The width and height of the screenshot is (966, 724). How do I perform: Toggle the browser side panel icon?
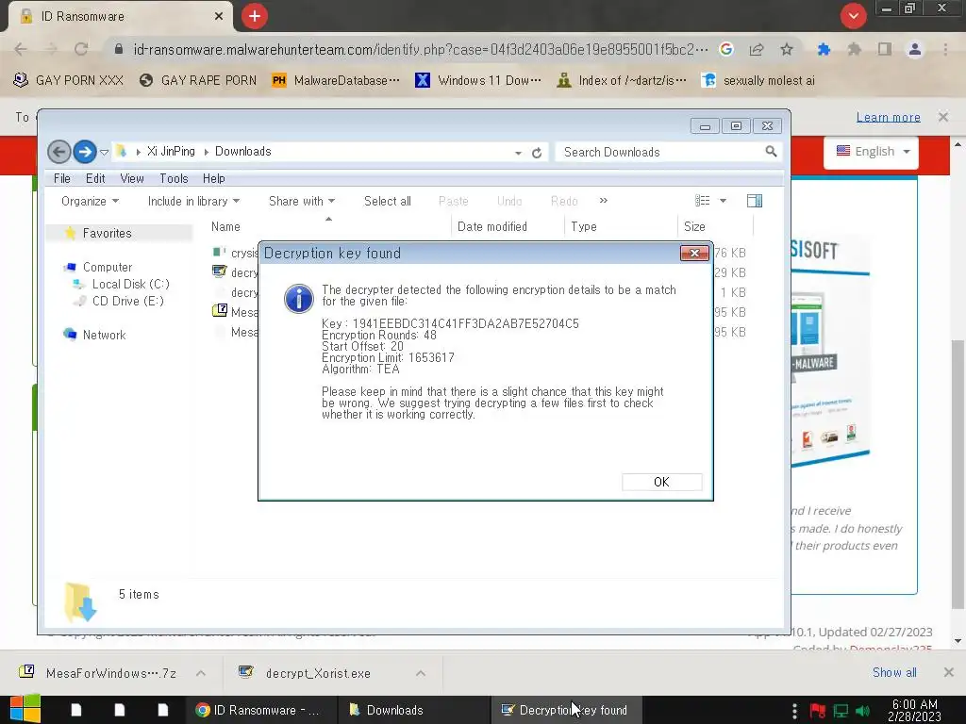(885, 49)
